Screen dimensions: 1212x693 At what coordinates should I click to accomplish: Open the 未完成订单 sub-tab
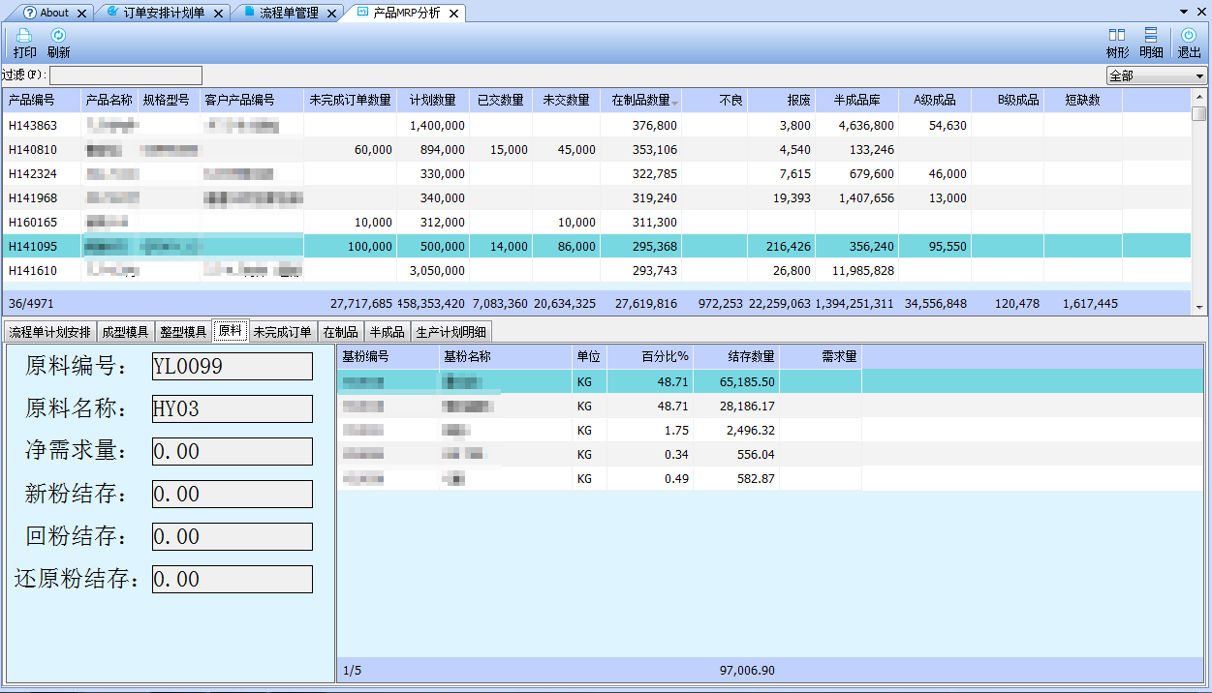click(282, 332)
